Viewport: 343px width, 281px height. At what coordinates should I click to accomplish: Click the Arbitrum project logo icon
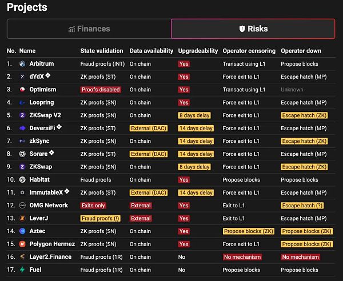point(23,64)
